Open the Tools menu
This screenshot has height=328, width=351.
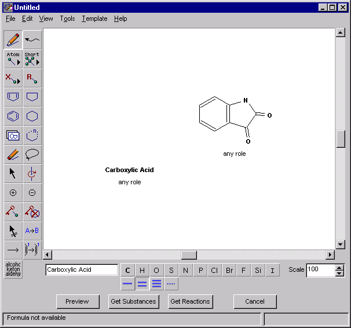pyautogui.click(x=67, y=19)
